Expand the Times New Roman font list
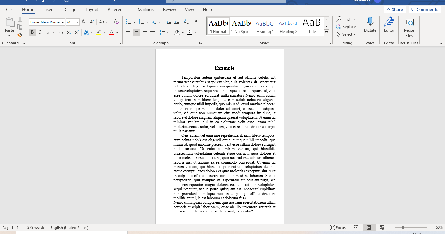The height and width of the screenshot is (234, 445). click(63, 22)
